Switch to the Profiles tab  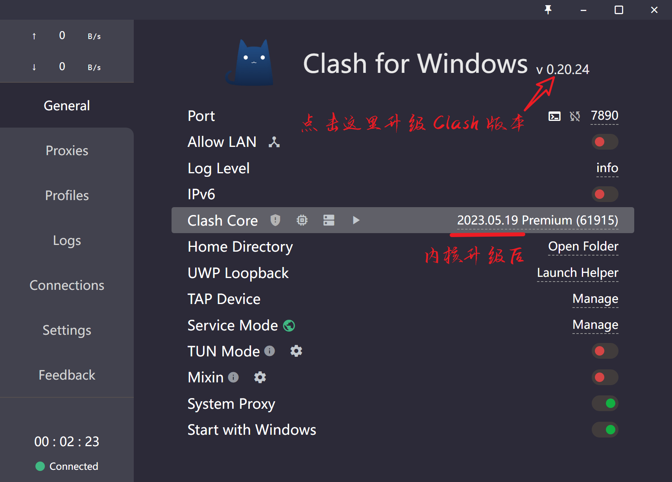click(x=67, y=195)
